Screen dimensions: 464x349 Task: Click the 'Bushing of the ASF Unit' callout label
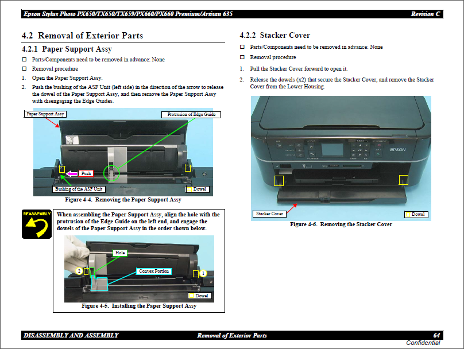pos(79,189)
